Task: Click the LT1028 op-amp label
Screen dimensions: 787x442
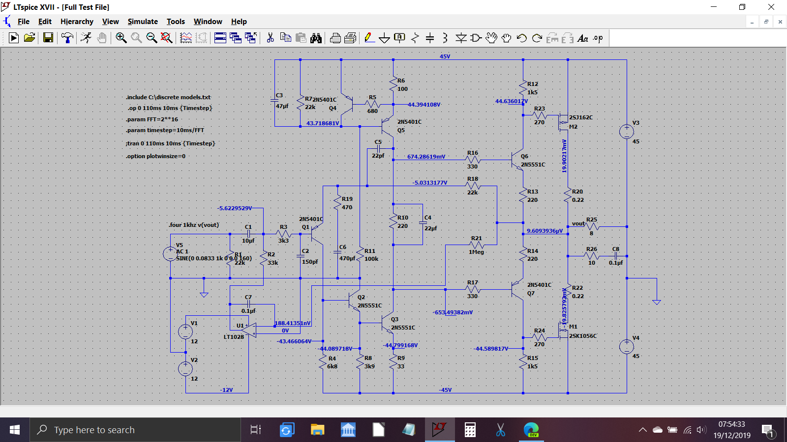Action: point(234,337)
